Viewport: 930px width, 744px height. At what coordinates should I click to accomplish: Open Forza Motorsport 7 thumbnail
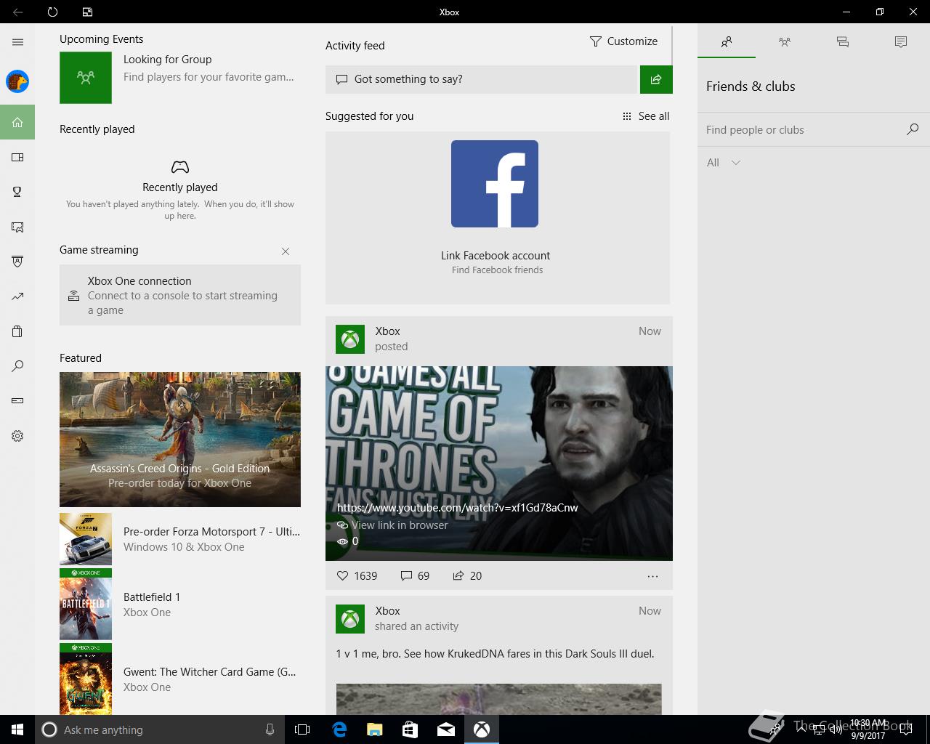tap(86, 539)
